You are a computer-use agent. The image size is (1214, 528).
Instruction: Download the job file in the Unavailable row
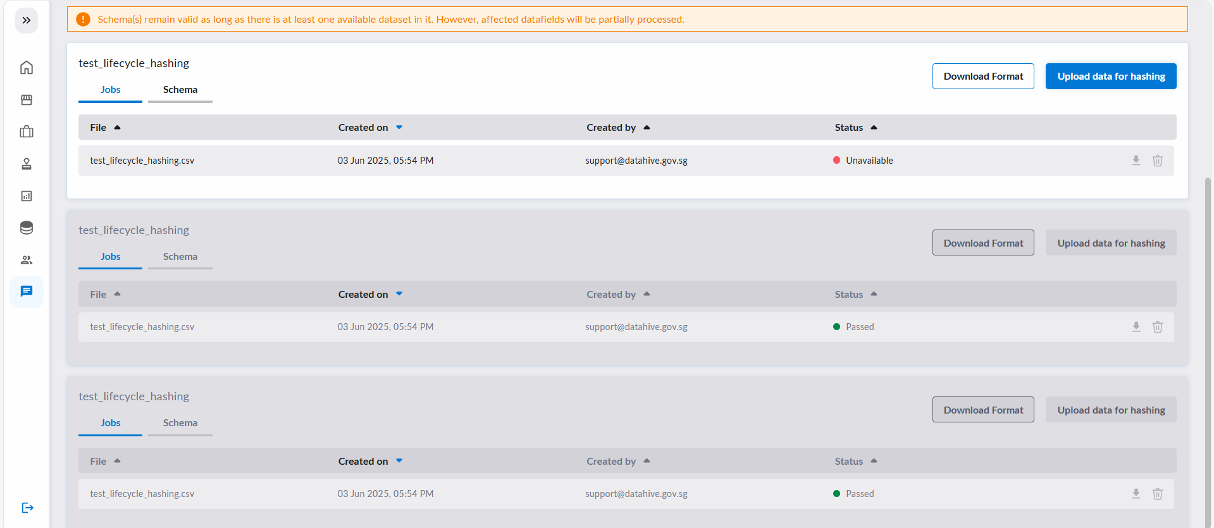pyautogui.click(x=1136, y=161)
